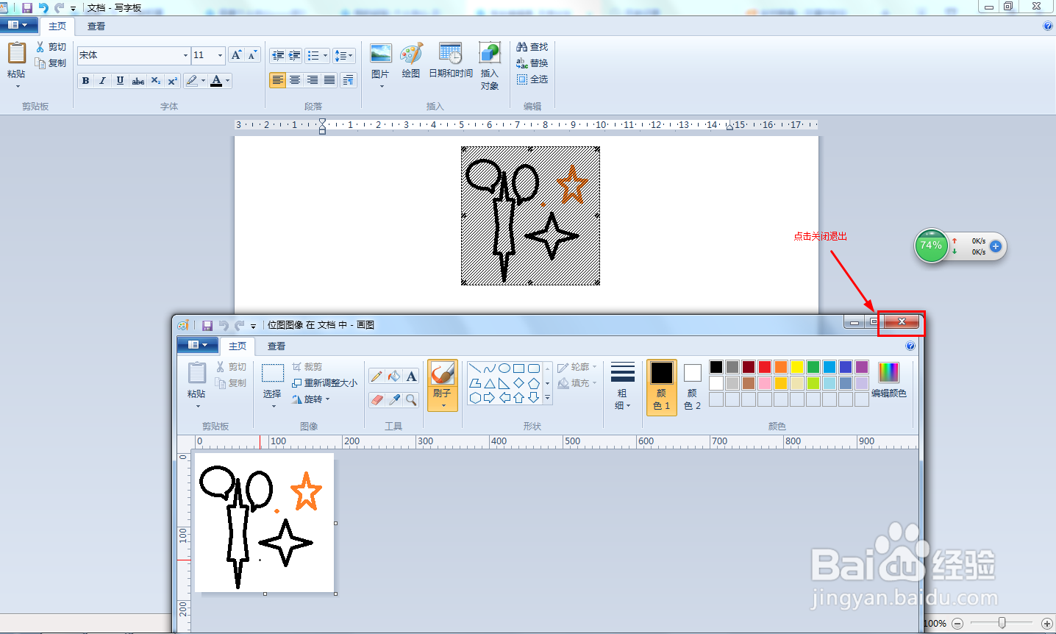1056x634 pixels.
Task: Click Find (查找) in WordPad editing group
Action: coord(532,46)
